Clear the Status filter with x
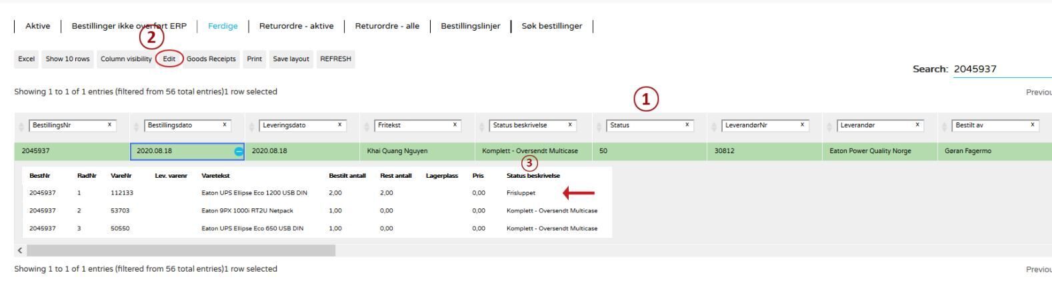The height and width of the screenshot is (283, 1052). 687,125
